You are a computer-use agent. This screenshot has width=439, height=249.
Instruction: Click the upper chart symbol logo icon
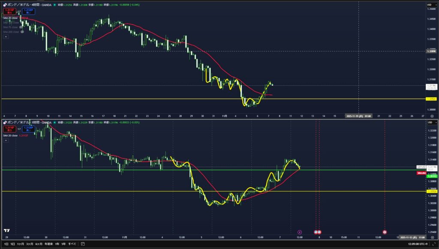pos(5,4)
